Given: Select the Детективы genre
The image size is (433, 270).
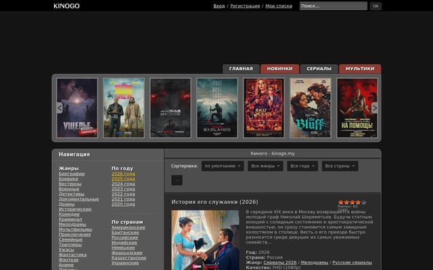Looking at the screenshot, I should pos(72,194).
